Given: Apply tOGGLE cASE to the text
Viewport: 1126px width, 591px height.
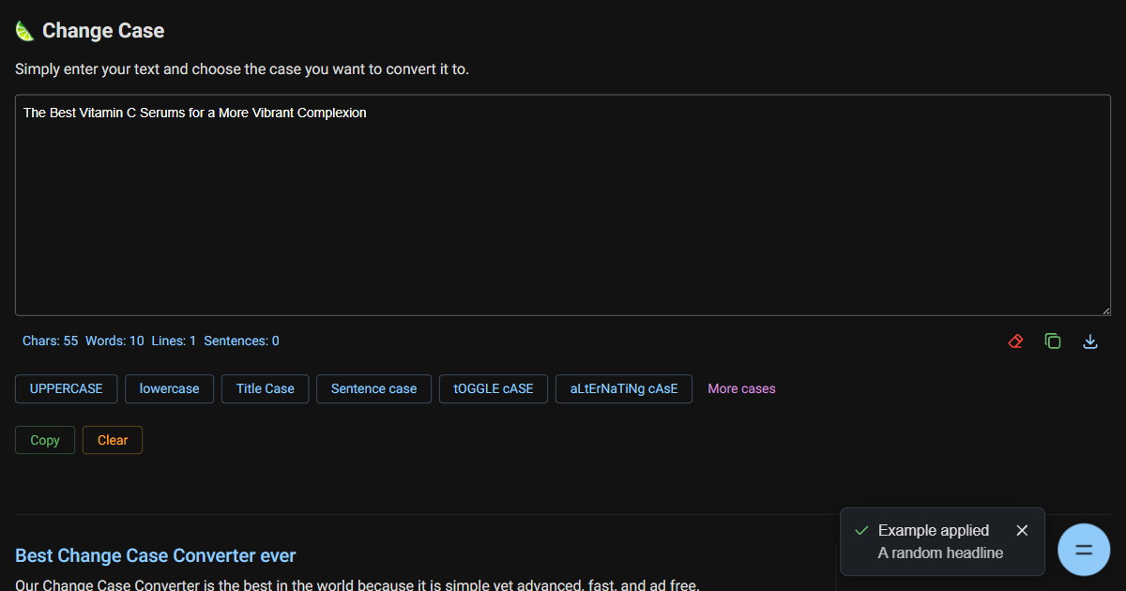Looking at the screenshot, I should coord(493,389).
